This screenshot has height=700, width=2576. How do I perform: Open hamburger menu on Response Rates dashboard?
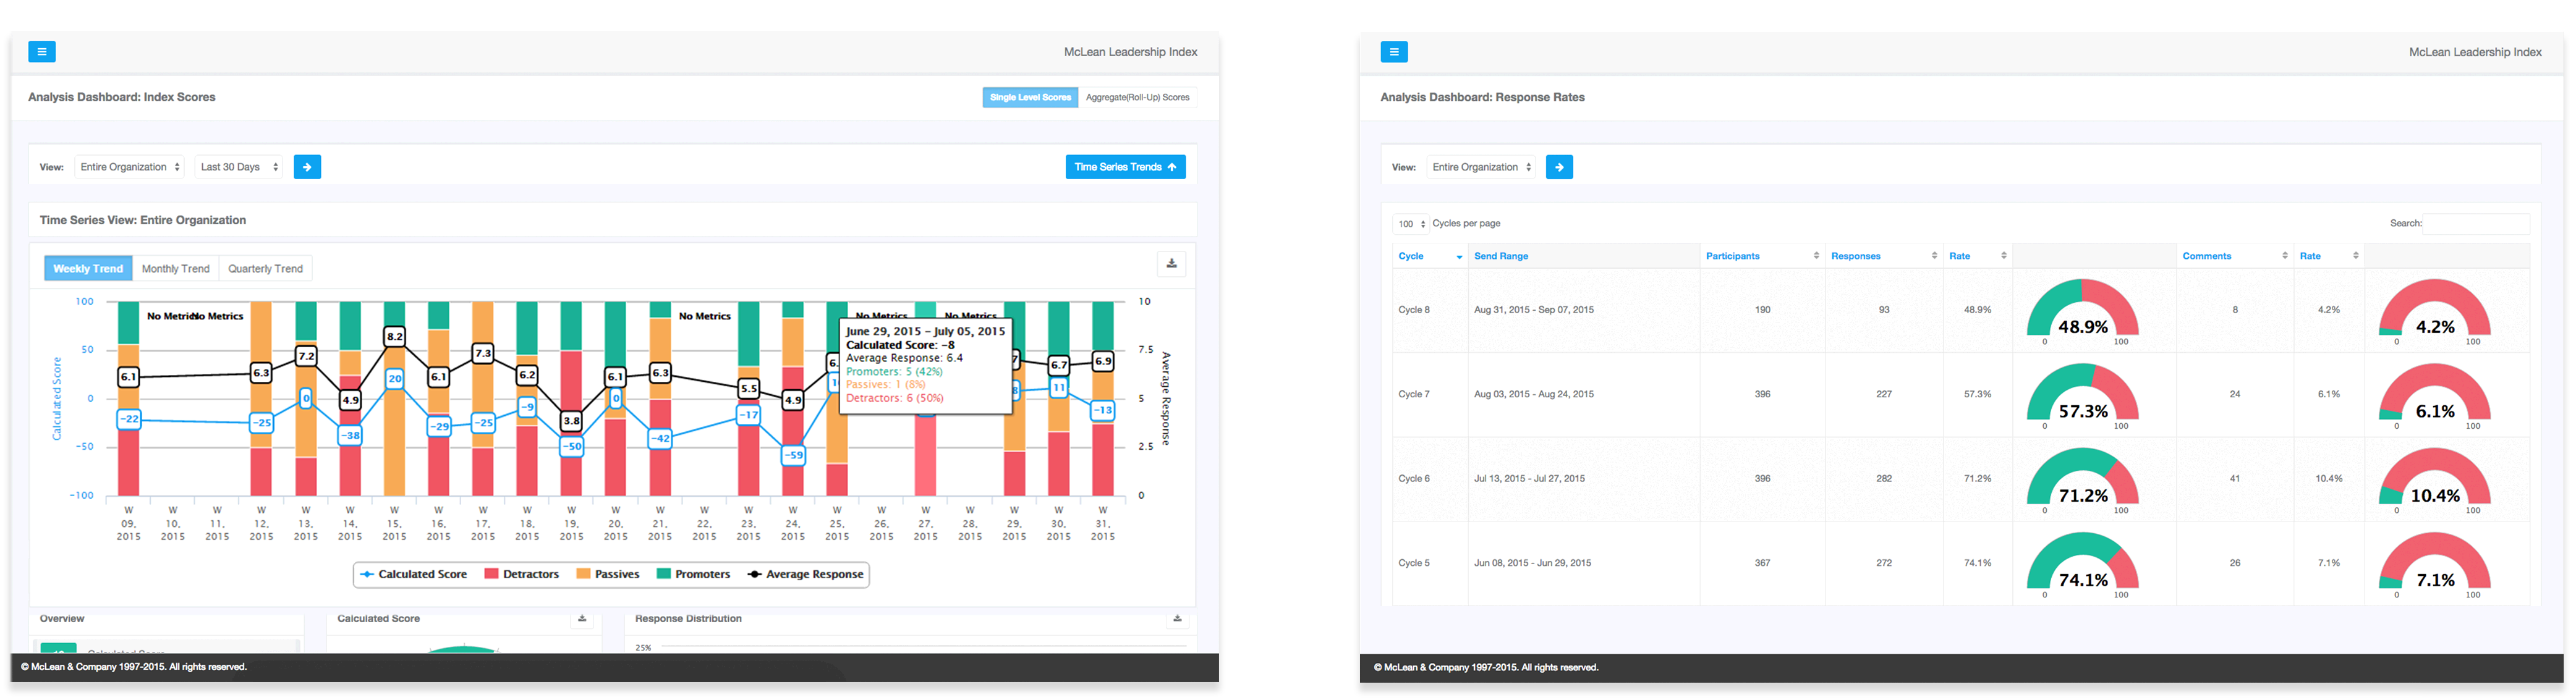click(x=1394, y=52)
